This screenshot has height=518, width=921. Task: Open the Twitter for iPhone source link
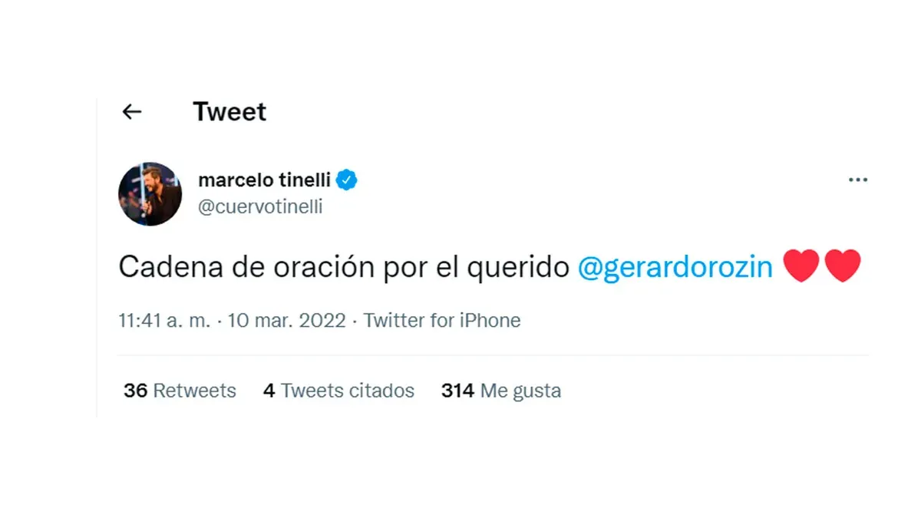[x=442, y=320]
